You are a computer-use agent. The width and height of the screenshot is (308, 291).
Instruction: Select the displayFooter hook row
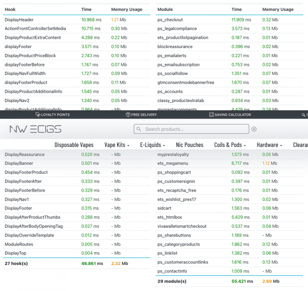pyautogui.click(x=77, y=47)
